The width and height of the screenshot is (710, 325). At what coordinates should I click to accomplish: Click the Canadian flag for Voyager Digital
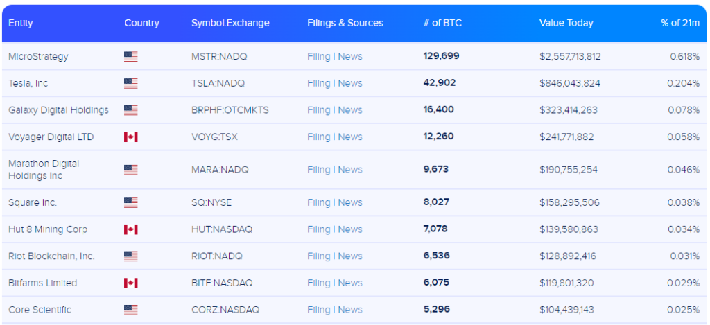[x=130, y=137]
